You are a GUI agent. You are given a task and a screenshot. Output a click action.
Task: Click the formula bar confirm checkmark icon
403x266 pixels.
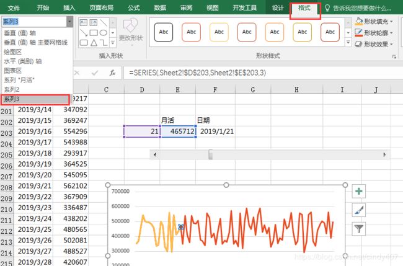click(95, 73)
